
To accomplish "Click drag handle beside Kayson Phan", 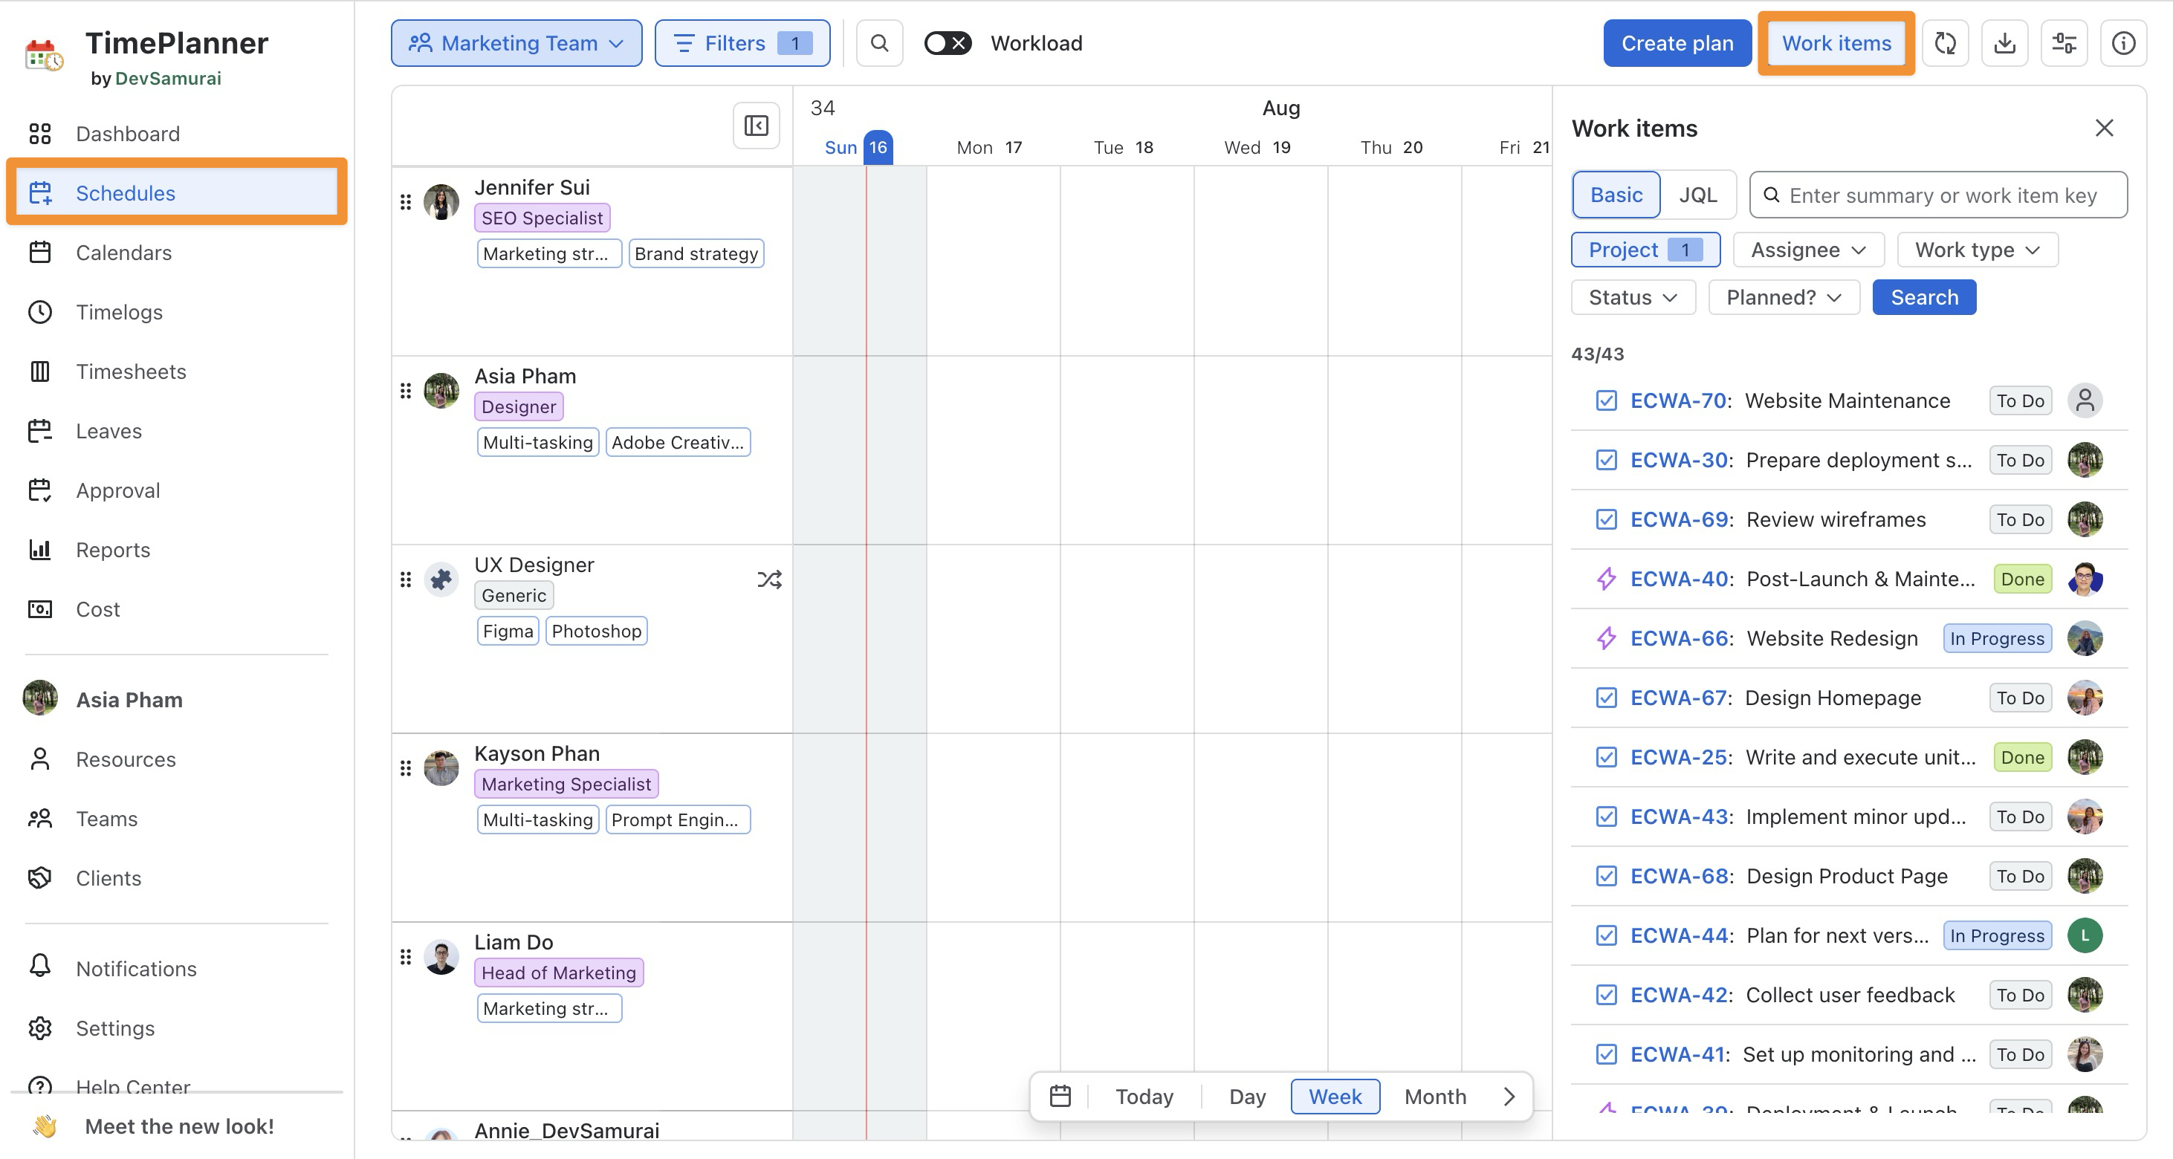I will (406, 767).
